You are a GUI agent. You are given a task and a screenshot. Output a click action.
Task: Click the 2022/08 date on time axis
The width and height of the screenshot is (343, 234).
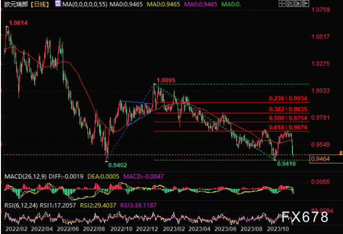point(94,229)
